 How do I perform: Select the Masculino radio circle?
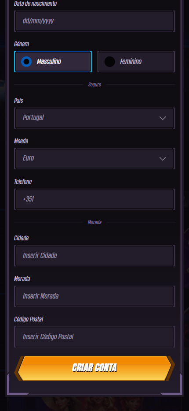[26, 62]
